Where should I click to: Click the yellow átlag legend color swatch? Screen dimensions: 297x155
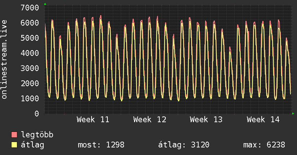tap(14, 145)
